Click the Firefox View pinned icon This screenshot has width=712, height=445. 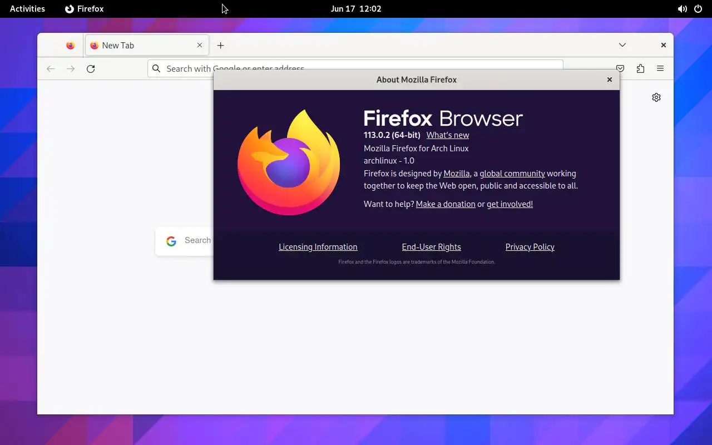70,46
